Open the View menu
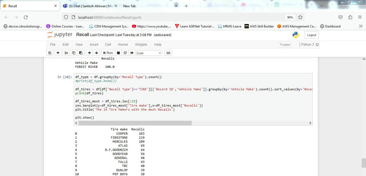This screenshot has height=176, width=366. [79, 45]
